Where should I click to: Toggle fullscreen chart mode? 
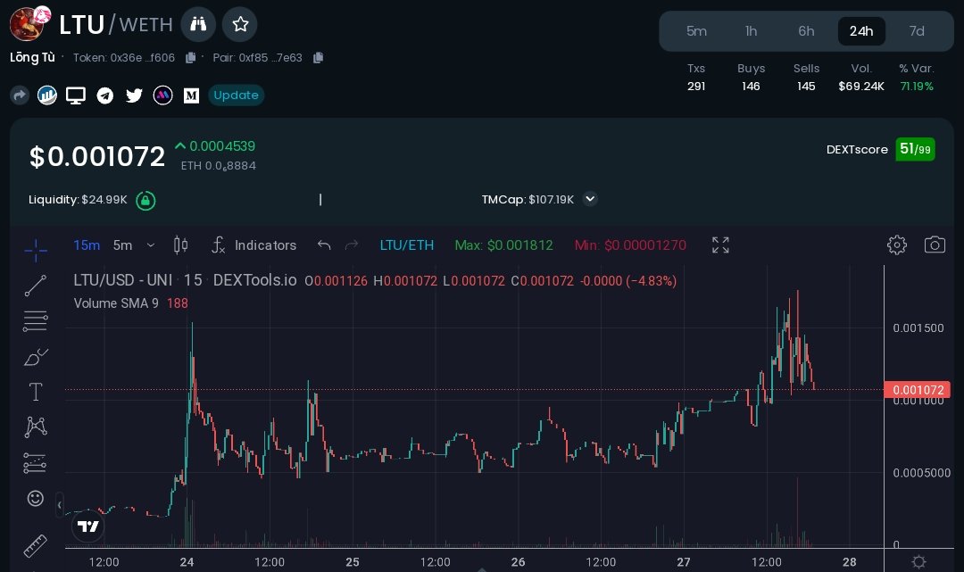click(x=720, y=245)
